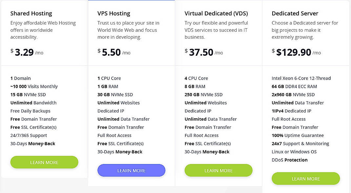The height and width of the screenshot is (193, 351).
Task: Click the Dedicated IP item under VPS
Action: click(x=112, y=111)
